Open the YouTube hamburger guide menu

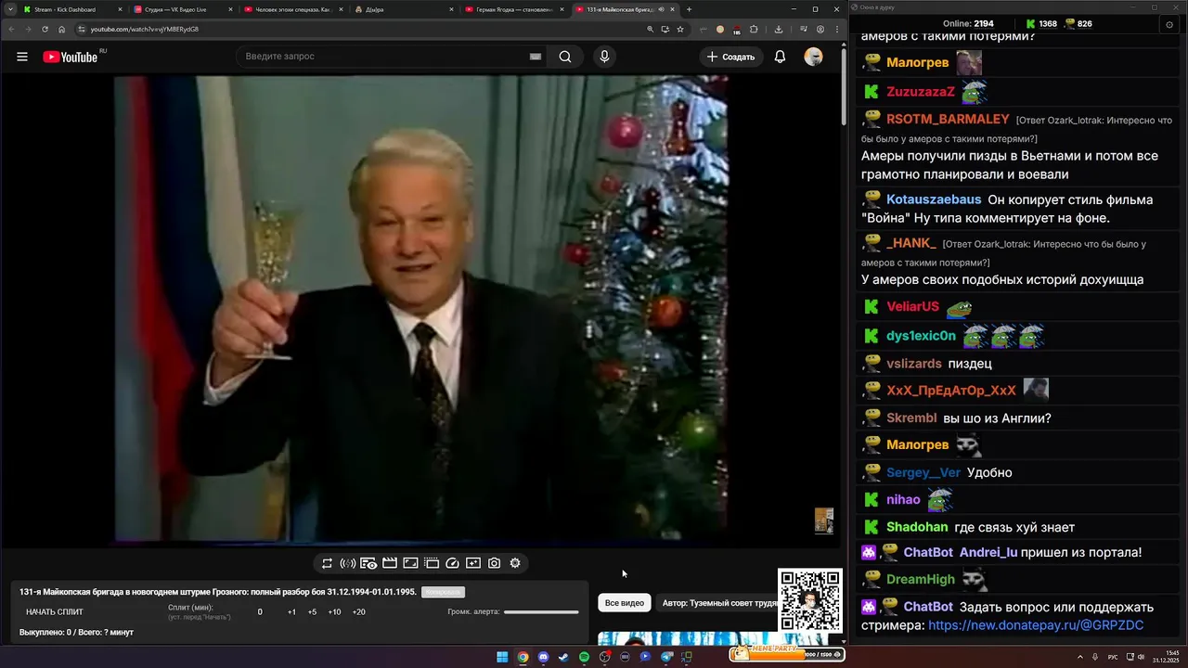click(22, 57)
